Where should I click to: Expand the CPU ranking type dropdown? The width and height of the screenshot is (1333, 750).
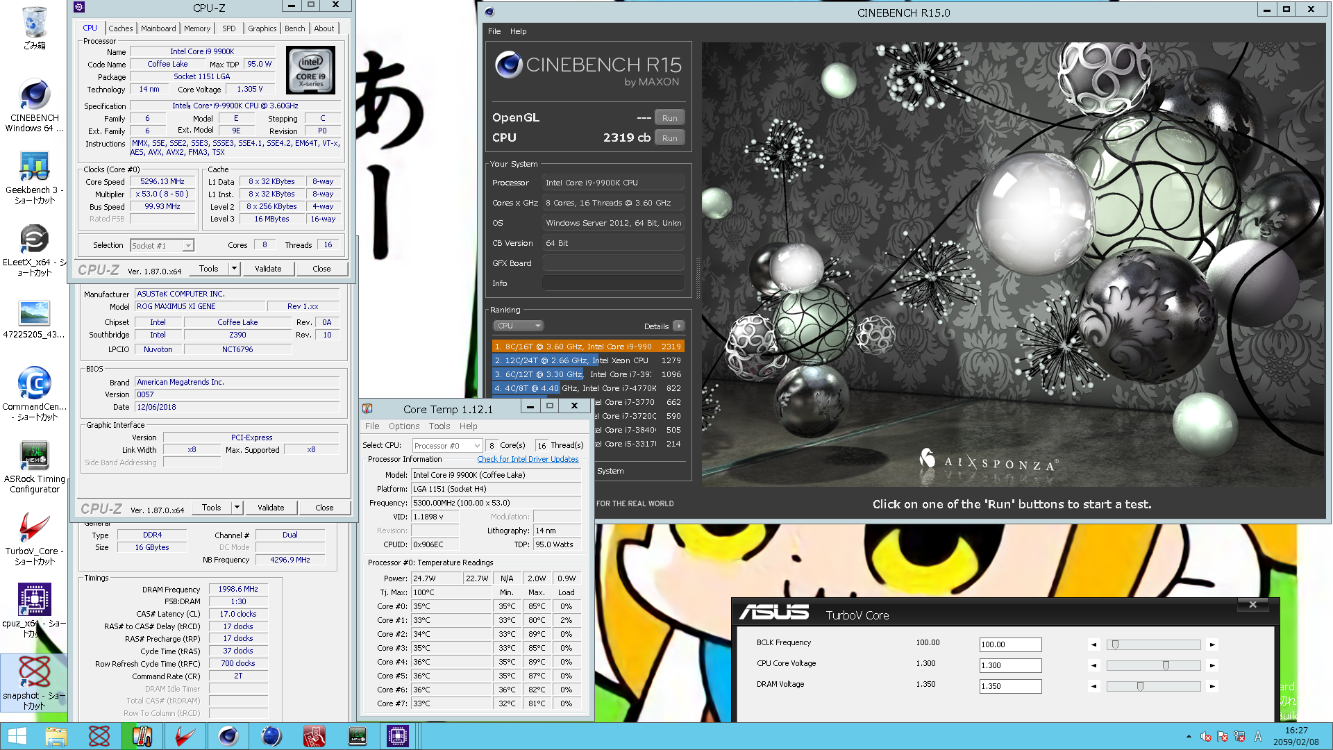coord(518,326)
